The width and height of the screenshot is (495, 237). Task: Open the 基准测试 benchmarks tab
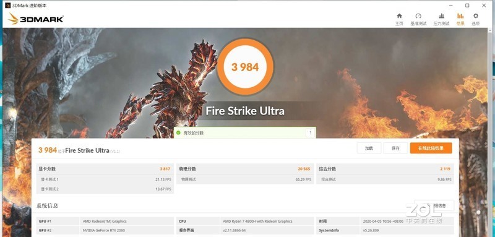[x=418, y=20]
